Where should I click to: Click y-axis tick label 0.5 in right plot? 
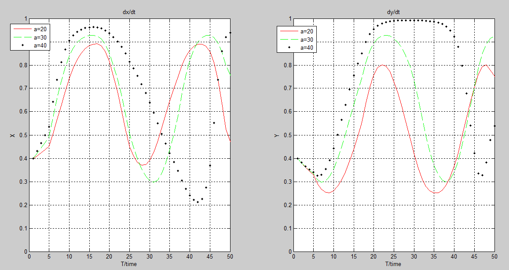(x=286, y=135)
